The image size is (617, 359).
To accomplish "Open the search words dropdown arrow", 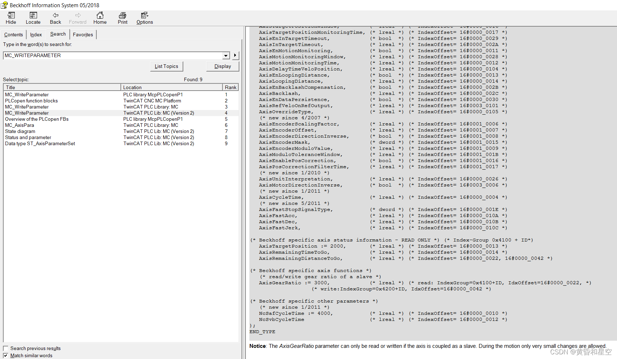I will click(x=226, y=55).
